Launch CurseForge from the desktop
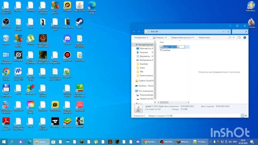The image size is (258, 145). pos(55,123)
